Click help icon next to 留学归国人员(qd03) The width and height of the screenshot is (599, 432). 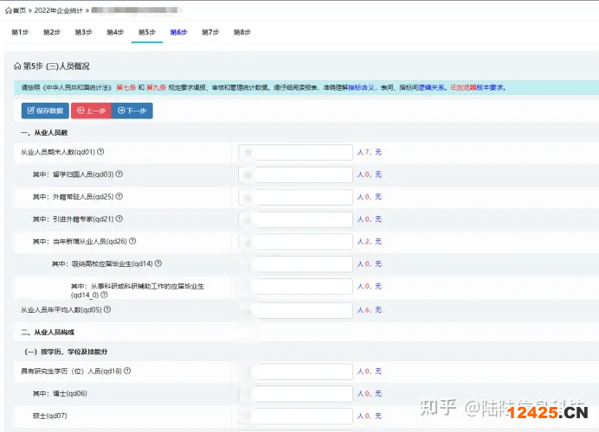pos(119,174)
